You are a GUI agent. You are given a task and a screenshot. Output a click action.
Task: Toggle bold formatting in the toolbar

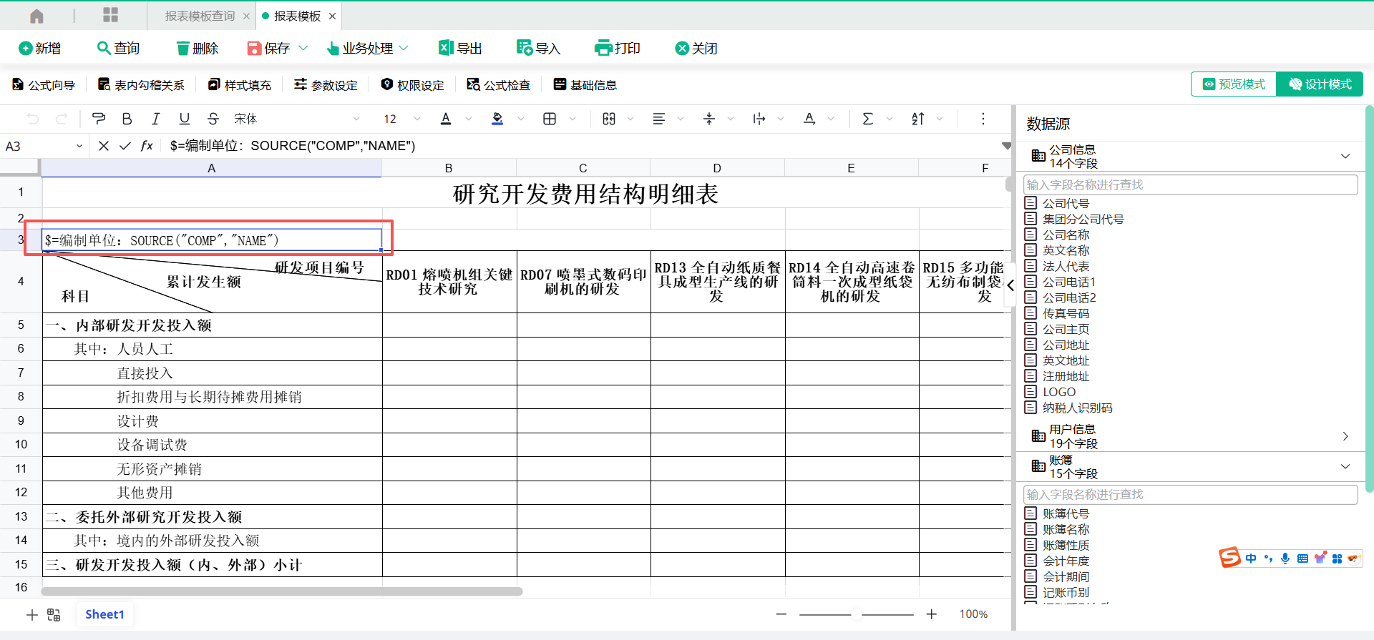pos(127,119)
